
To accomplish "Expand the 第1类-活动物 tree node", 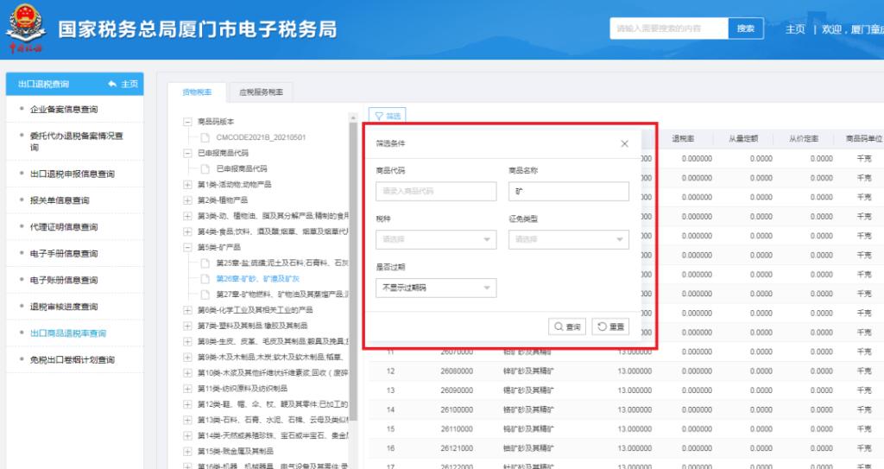I will [x=187, y=184].
